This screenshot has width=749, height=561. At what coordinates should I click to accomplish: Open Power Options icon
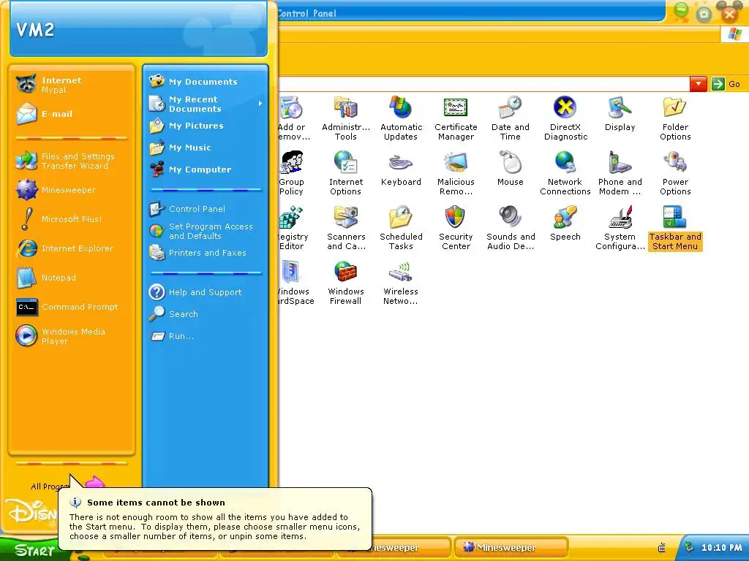point(675,172)
